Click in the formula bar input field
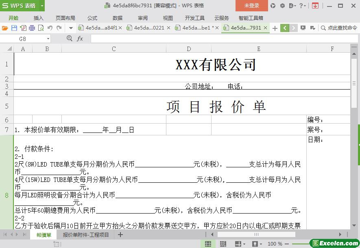Viewport: 360px width, 248px height. [x=220, y=38]
